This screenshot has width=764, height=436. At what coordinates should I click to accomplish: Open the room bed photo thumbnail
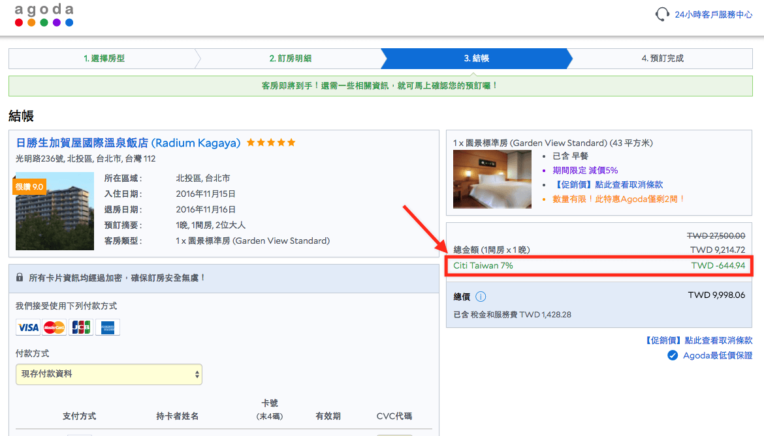[x=492, y=179]
